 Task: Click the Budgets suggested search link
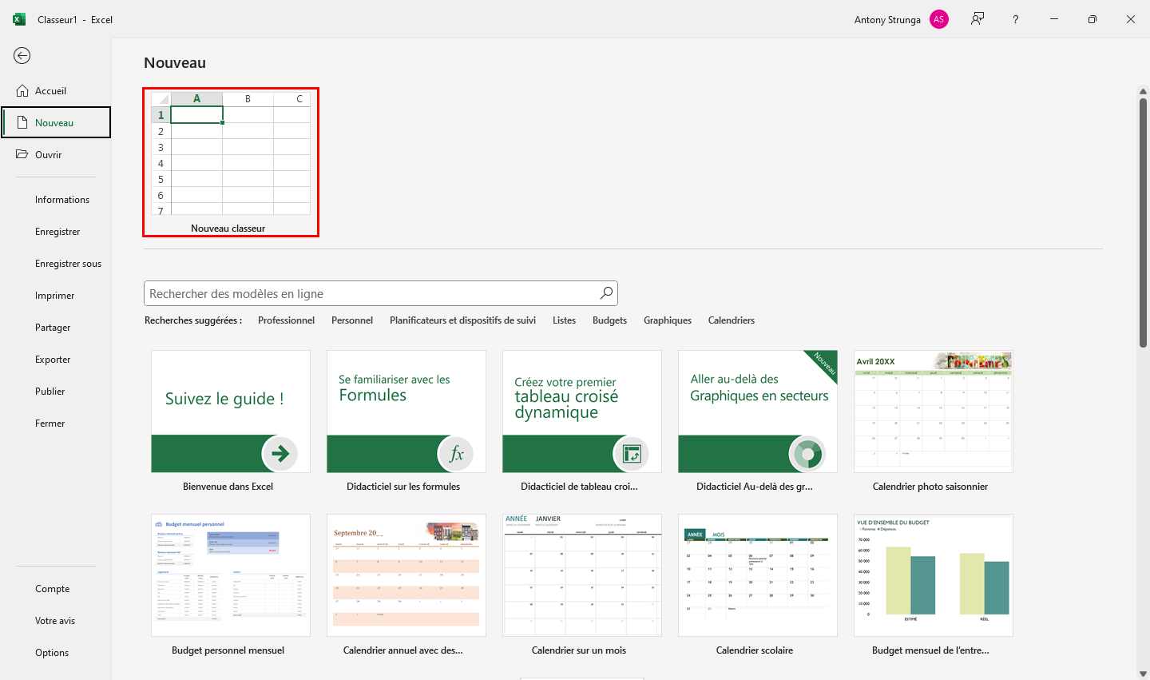click(609, 320)
